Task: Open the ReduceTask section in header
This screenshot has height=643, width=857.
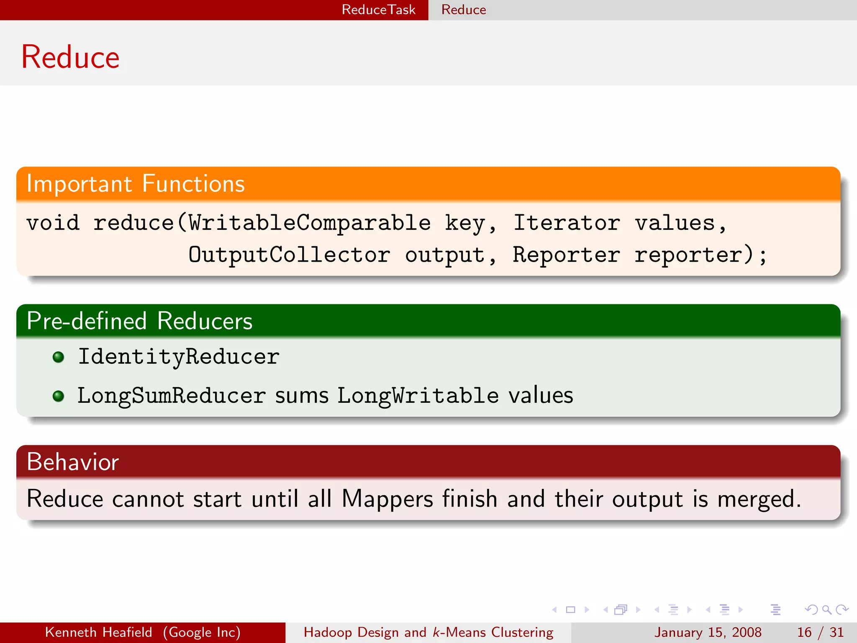Action: click(378, 10)
